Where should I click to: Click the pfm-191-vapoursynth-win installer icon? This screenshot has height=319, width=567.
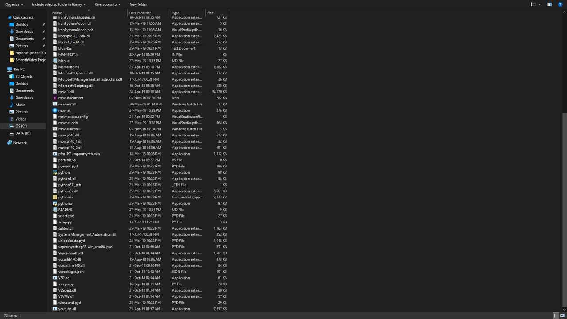coord(55,154)
